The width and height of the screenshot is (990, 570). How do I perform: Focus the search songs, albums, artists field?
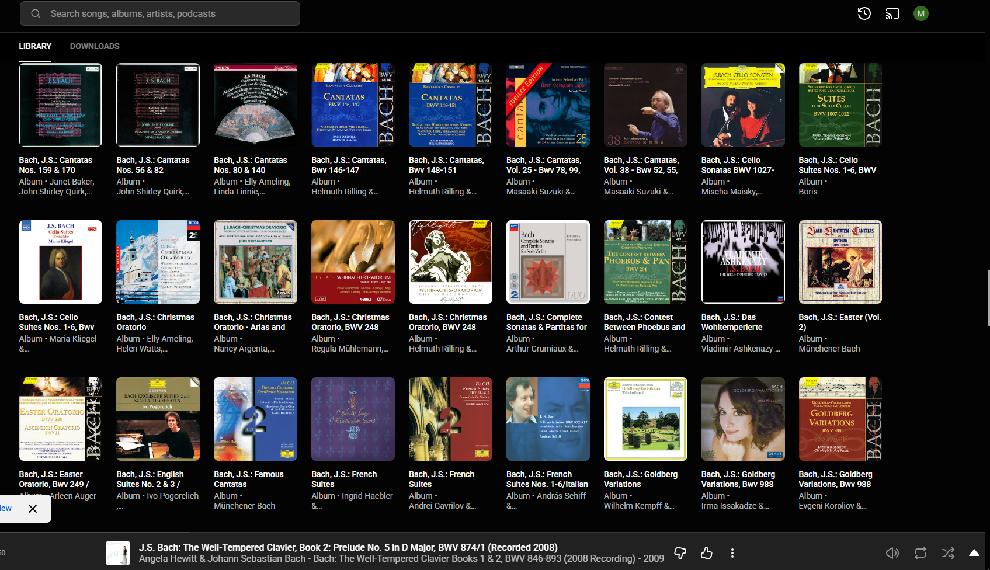(x=160, y=13)
